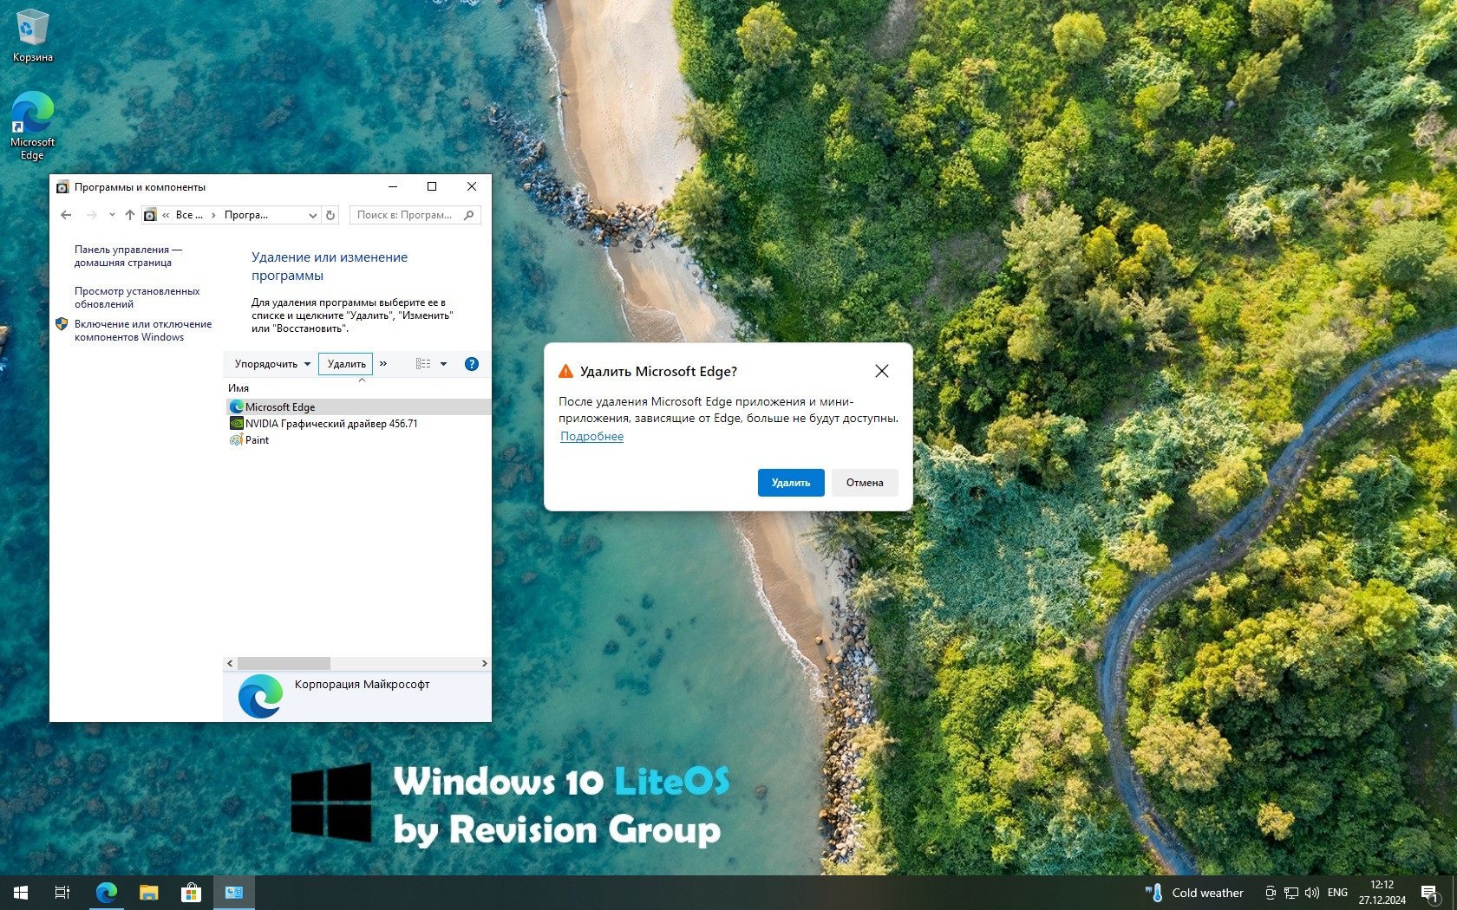Open the view options dropdown arrow
The width and height of the screenshot is (1457, 910).
(x=443, y=364)
